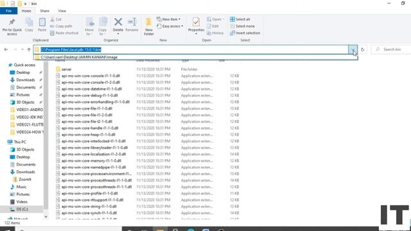This screenshot has width=411, height=231.
Task: Open Pictures under Quick access
Action: pos(23,95)
